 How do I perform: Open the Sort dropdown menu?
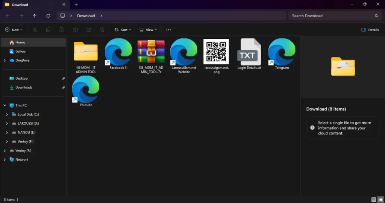pos(123,30)
